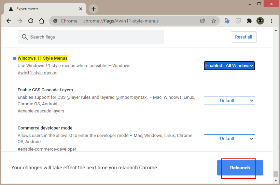Click the magnifier icon in Search flags
Image resolution: width=280 pixels, height=185 pixels.
tap(25, 37)
